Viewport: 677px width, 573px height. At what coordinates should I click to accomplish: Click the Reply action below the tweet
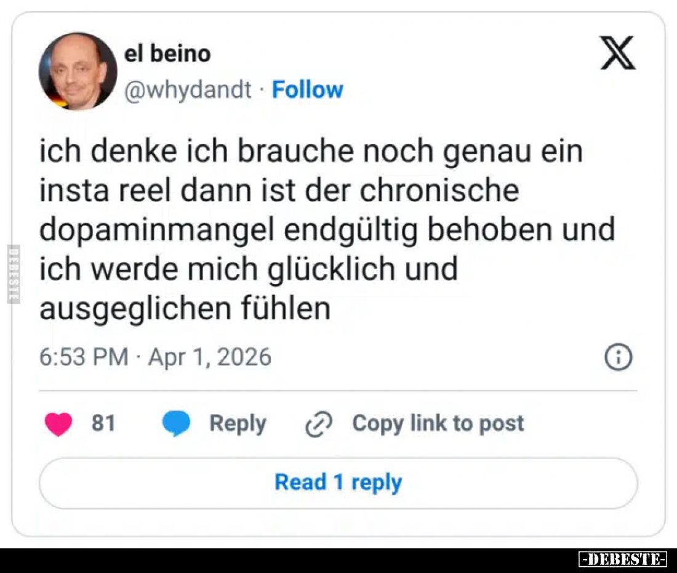pyautogui.click(x=238, y=424)
